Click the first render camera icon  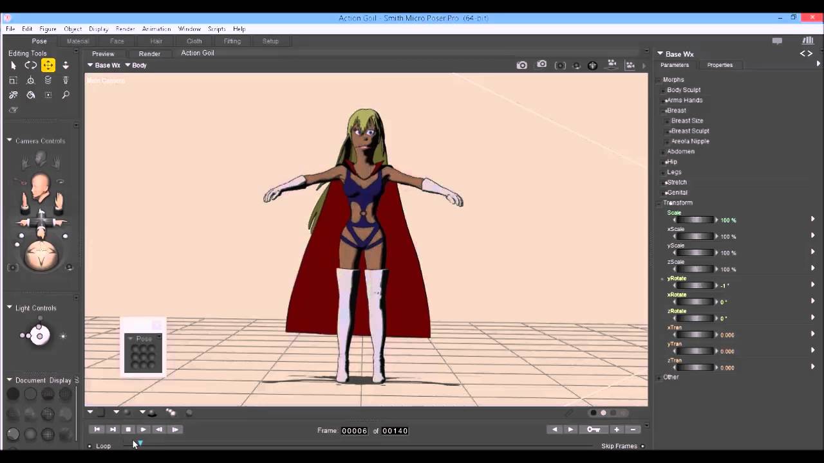pos(522,65)
